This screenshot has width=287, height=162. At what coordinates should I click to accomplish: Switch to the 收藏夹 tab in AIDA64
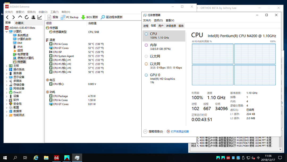(x=19, y=23)
